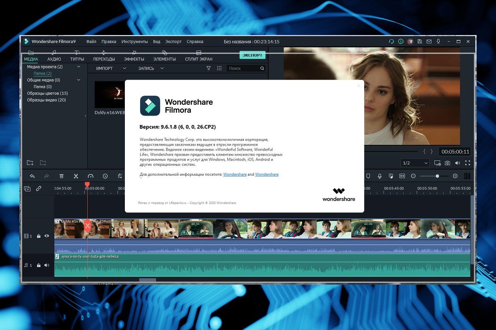Open the first Wondershare link in dialog

tap(235, 174)
